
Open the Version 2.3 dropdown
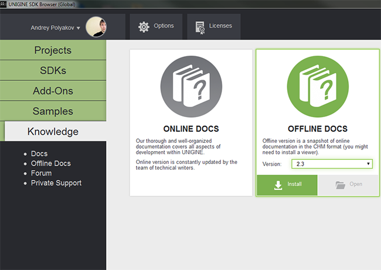332,164
